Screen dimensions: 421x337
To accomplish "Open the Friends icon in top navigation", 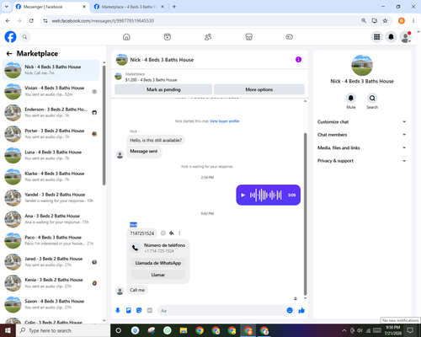I will click(x=208, y=37).
